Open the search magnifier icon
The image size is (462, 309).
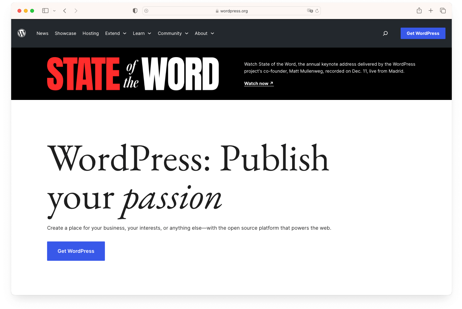coord(385,33)
